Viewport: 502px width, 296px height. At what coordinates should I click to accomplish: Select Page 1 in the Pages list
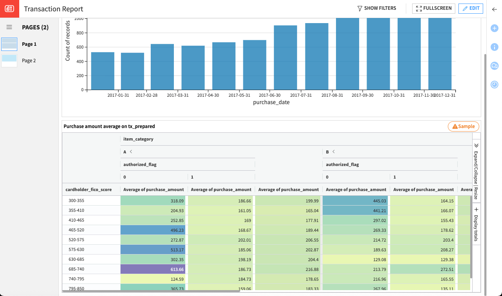tap(29, 44)
